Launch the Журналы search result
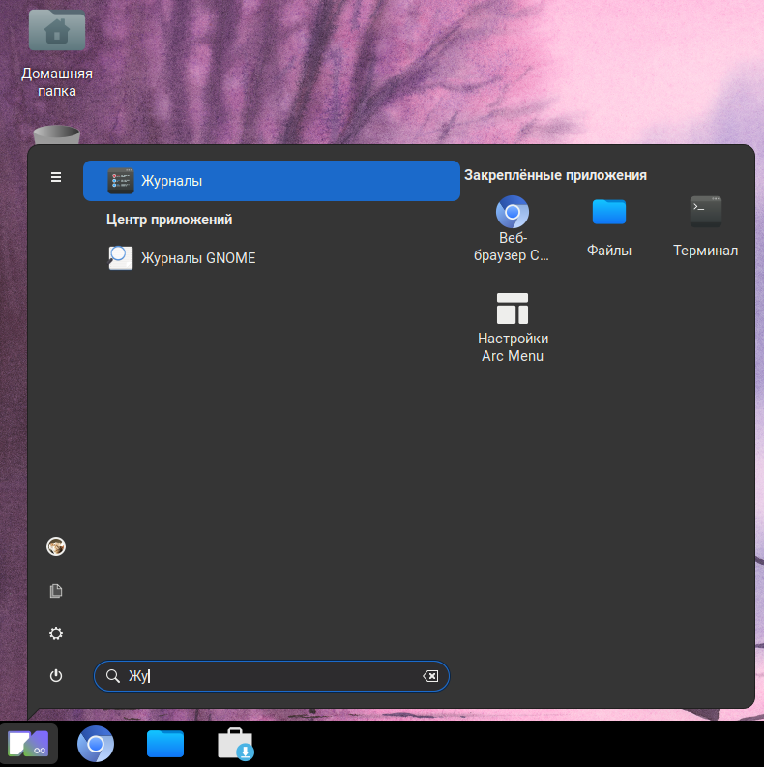The height and width of the screenshot is (767, 764). (x=271, y=181)
